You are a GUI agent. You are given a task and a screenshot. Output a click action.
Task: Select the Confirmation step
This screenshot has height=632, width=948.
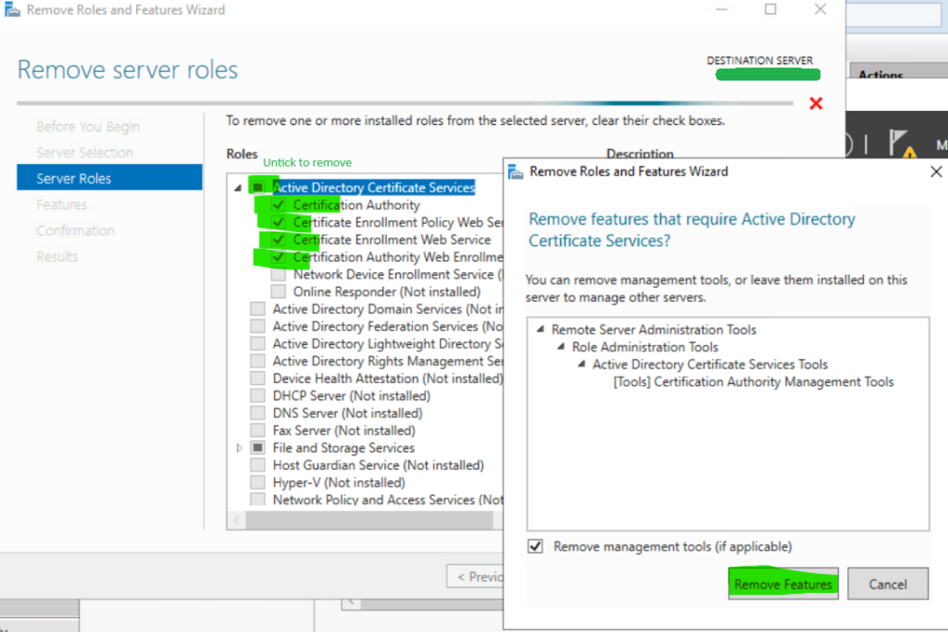(75, 230)
